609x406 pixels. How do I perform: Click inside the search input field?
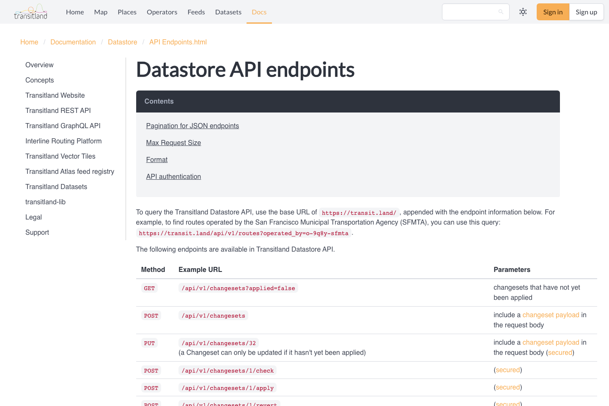point(469,12)
